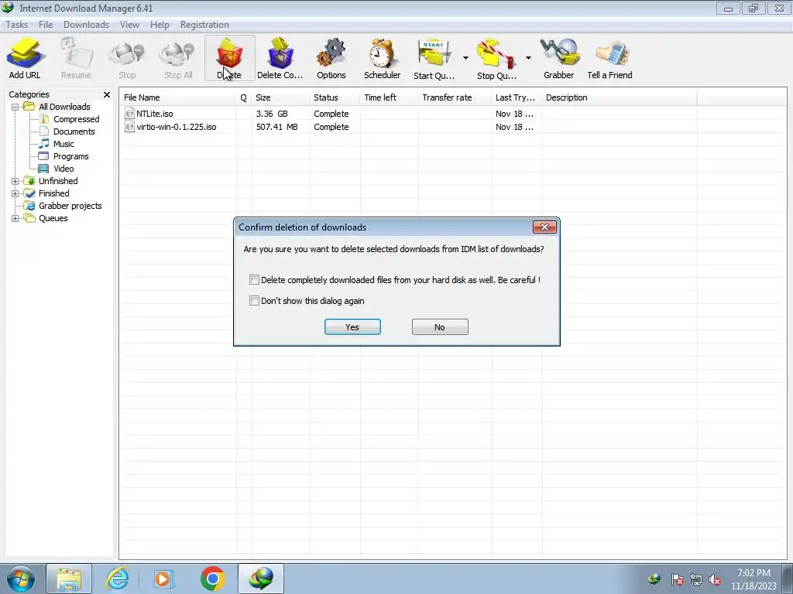The height and width of the screenshot is (594, 793).
Task: Expand the Queues tree node
Action: click(x=15, y=218)
